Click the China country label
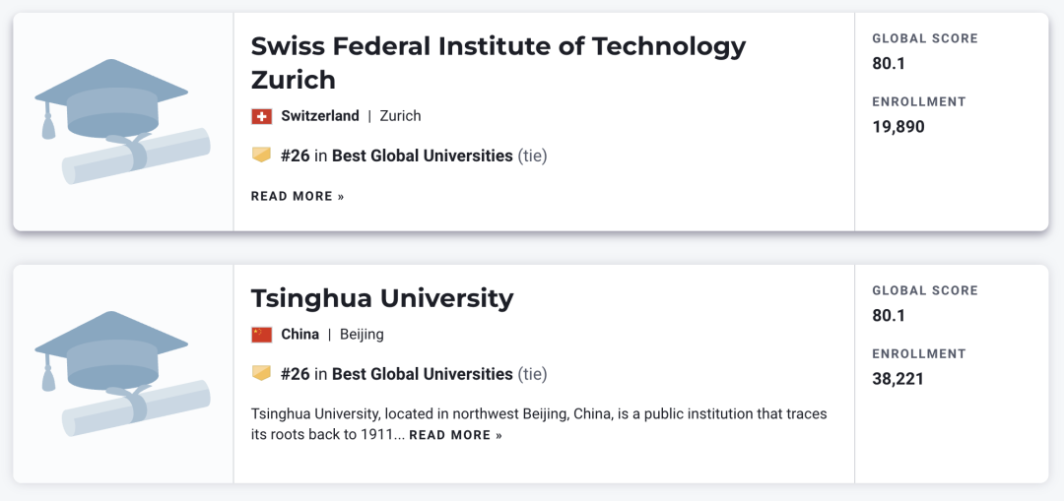 pyautogui.click(x=299, y=335)
